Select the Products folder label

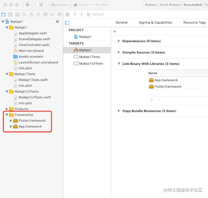[x=21, y=109]
